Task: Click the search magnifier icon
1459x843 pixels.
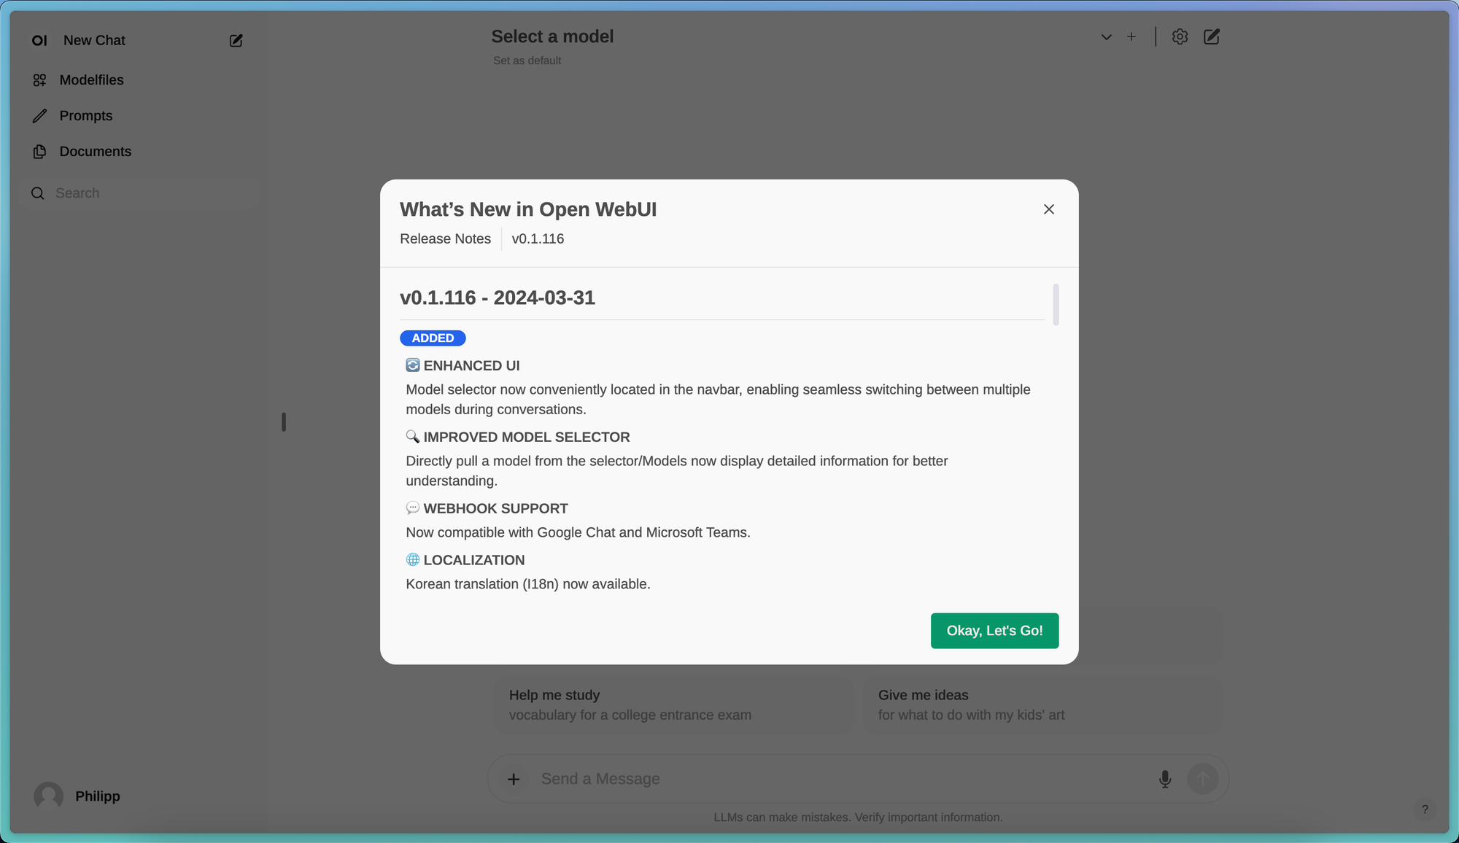Action: coord(38,193)
